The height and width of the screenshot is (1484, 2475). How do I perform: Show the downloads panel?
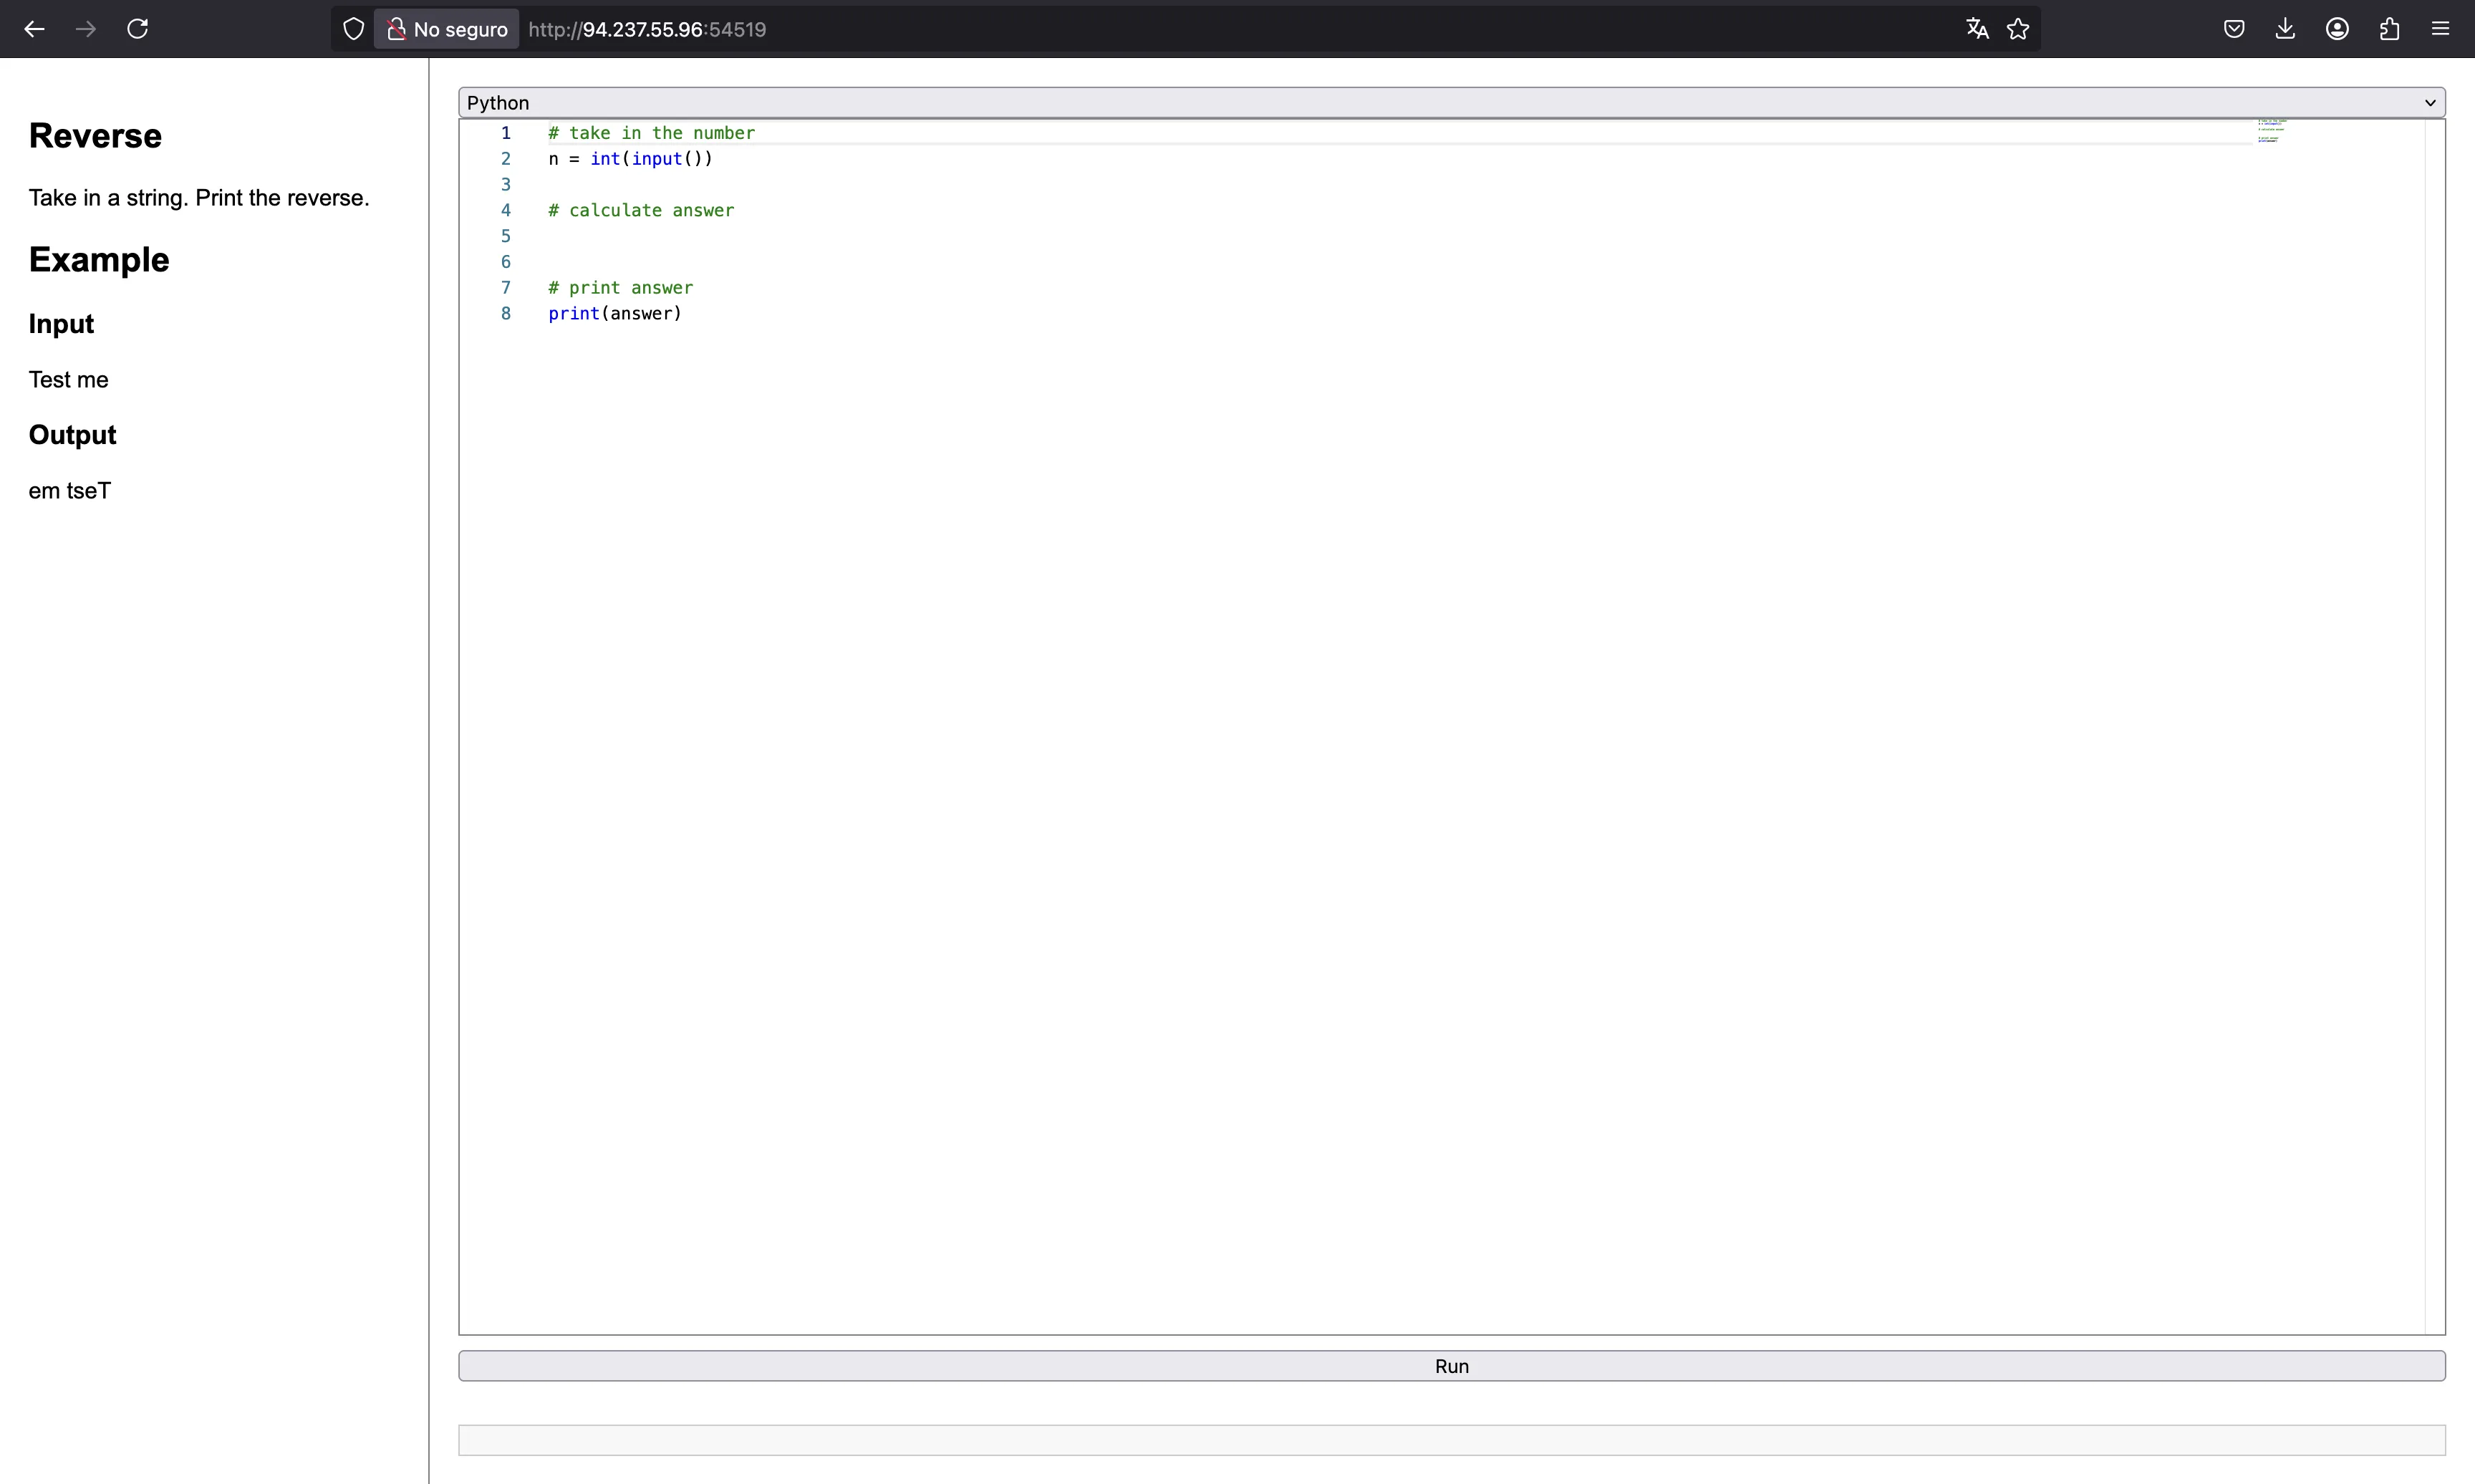pyautogui.click(x=2285, y=29)
